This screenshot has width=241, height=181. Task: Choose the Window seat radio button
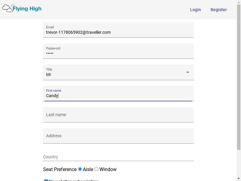point(97,169)
